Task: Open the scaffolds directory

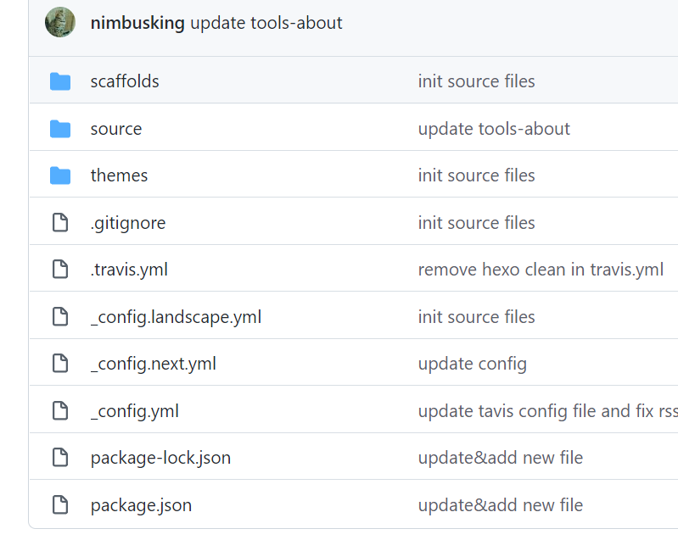Action: [x=125, y=81]
